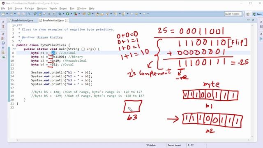The image size is (263, 148).
Task: Click the Search flashlight toolbar icon
Action: coord(107,14)
